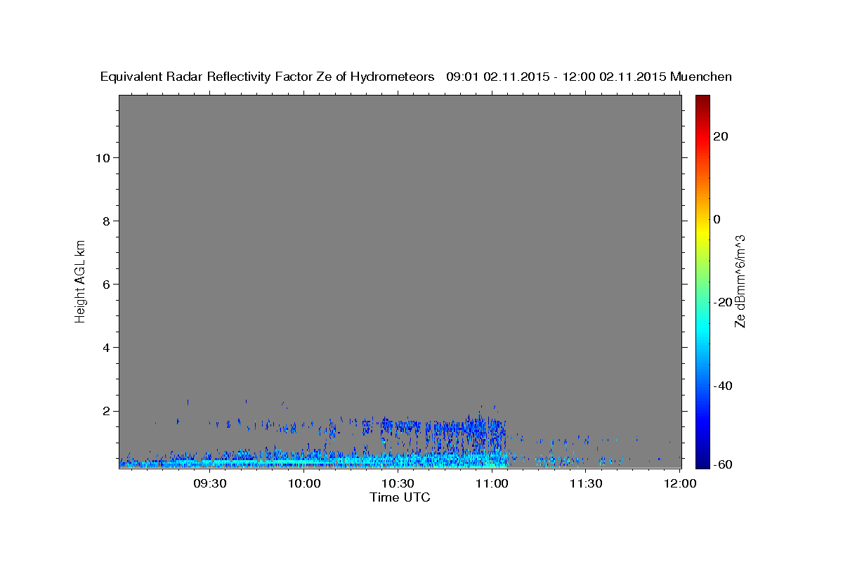Click the dark blue bottom of the colorbar
Viewport: 843px width, 562px height.
[x=702, y=463]
